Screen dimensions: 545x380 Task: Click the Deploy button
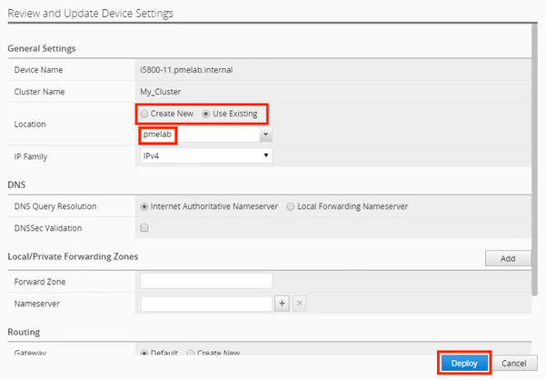[x=464, y=363]
